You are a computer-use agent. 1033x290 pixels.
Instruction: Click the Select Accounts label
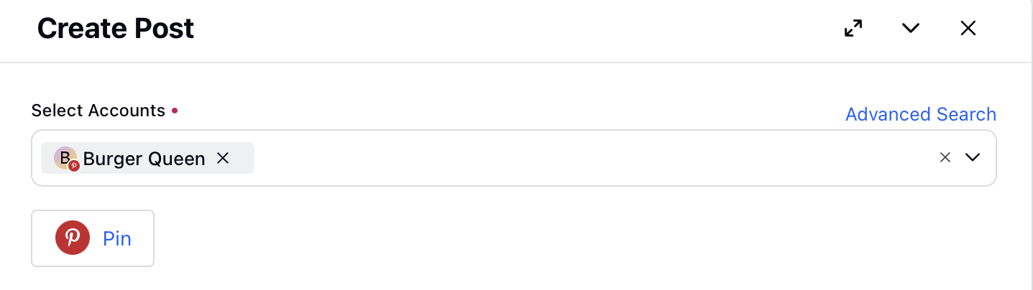coord(98,111)
